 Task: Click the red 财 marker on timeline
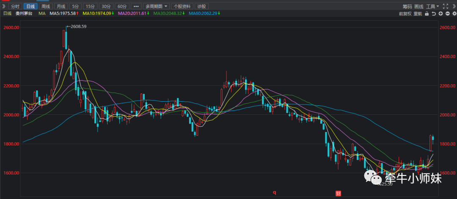pos(339,194)
